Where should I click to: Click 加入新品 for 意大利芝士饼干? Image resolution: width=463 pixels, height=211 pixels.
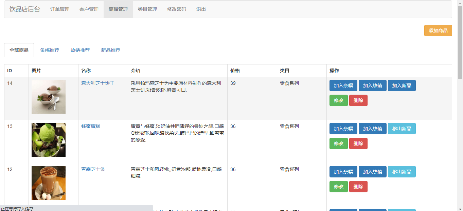tap(402, 85)
